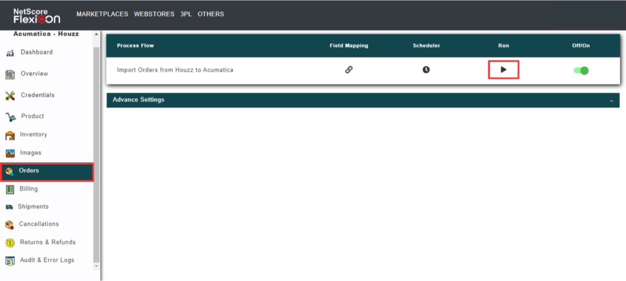Click the sidebar scroll down arrow
626x281 pixels.
pos(95,266)
